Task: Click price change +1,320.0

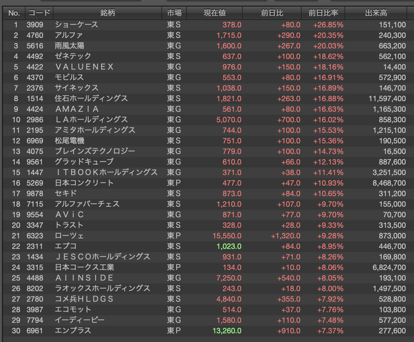Action: tap(286, 236)
